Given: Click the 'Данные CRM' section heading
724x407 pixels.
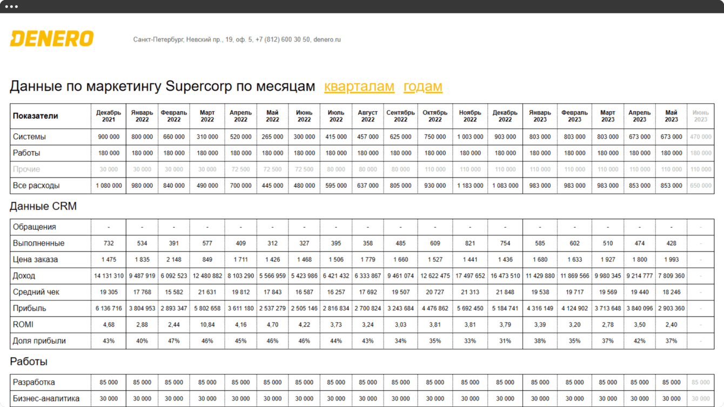Looking at the screenshot, I should 43,206.
